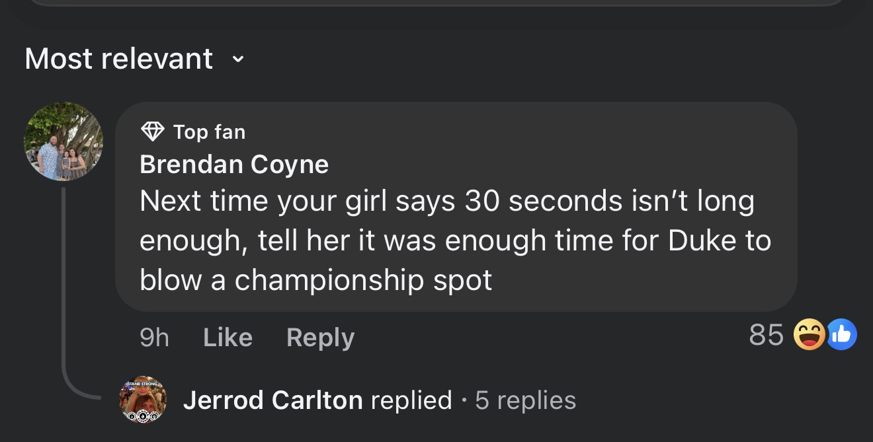This screenshot has height=442, width=873.
Task: View the 85 reactions count
Action: 766,335
